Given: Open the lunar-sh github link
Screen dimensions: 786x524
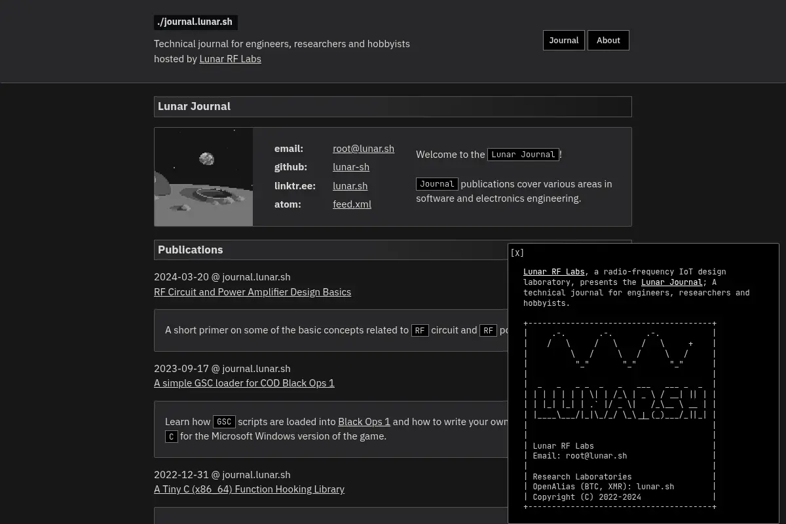Looking at the screenshot, I should [x=351, y=167].
